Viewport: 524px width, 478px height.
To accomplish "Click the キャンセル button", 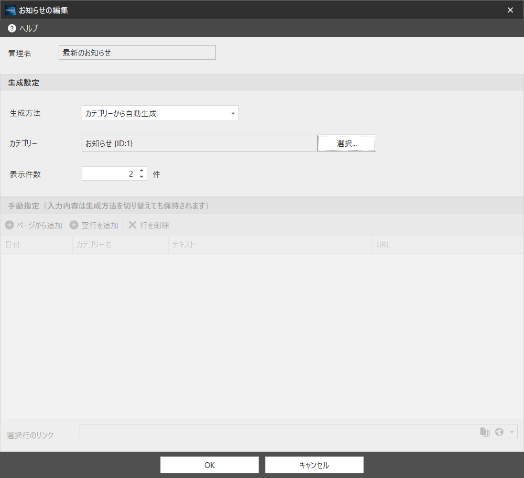I will [314, 465].
